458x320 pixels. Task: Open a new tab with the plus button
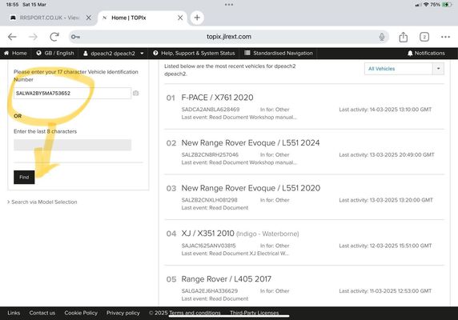197,18
